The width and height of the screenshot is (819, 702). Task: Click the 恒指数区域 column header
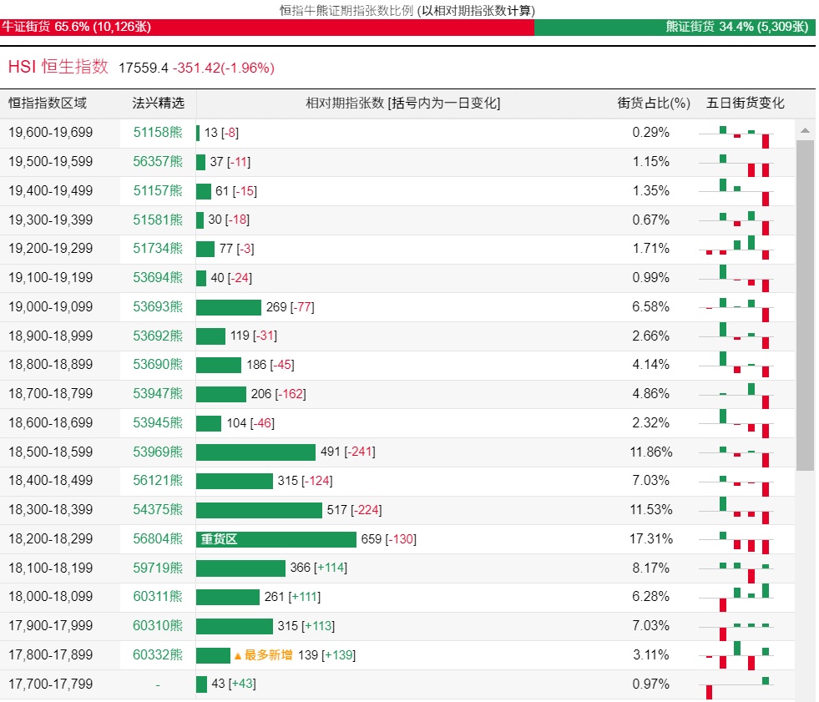(x=48, y=104)
